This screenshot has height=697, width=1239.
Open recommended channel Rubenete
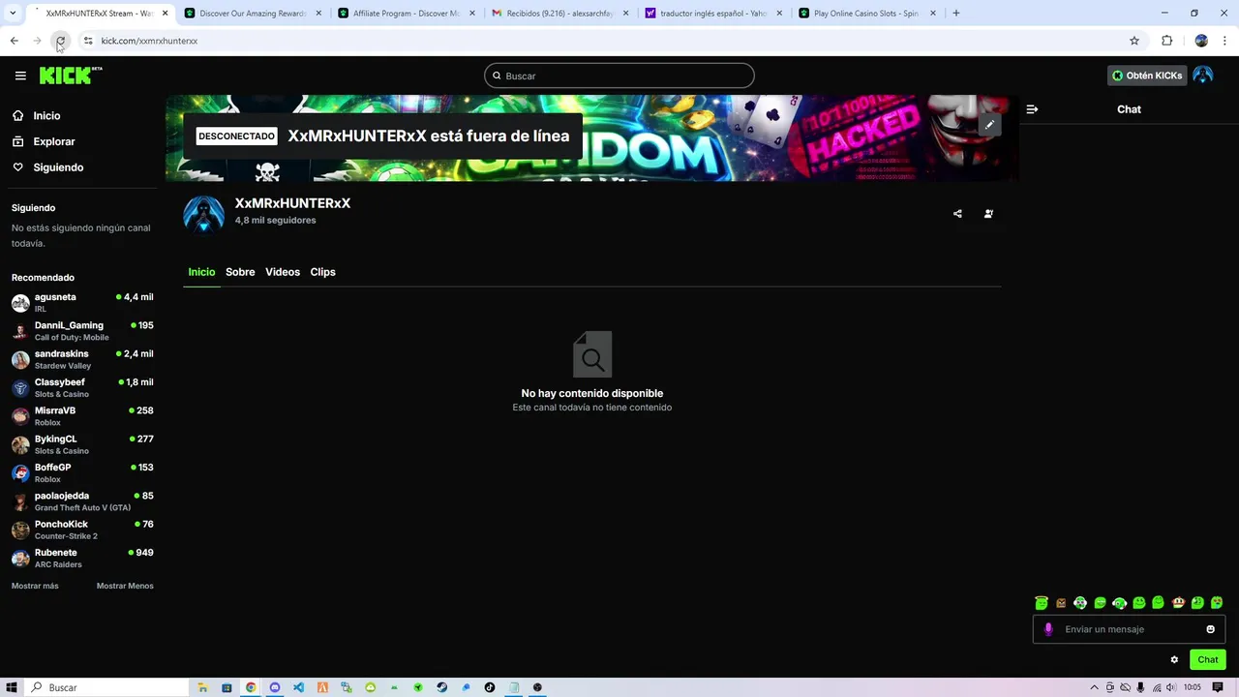click(82, 559)
